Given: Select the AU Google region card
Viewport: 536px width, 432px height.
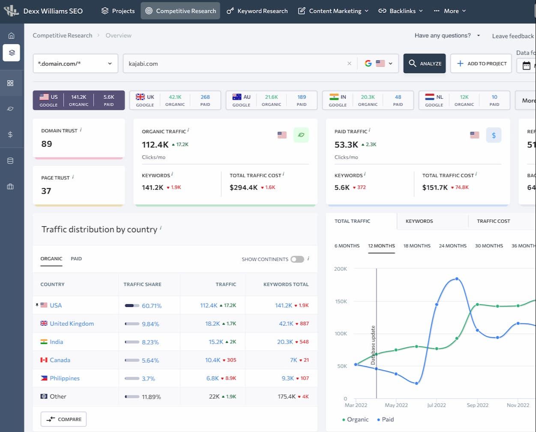Looking at the screenshot, I should pos(272,100).
